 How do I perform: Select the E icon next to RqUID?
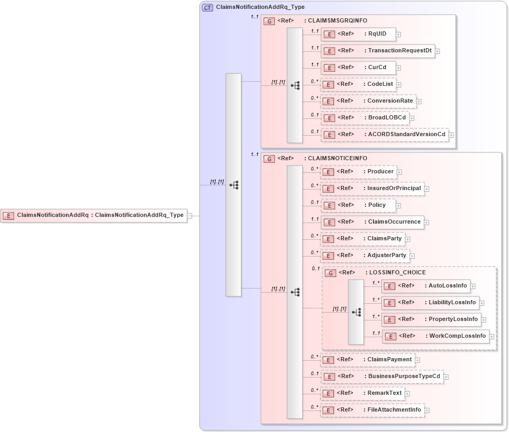click(x=329, y=34)
